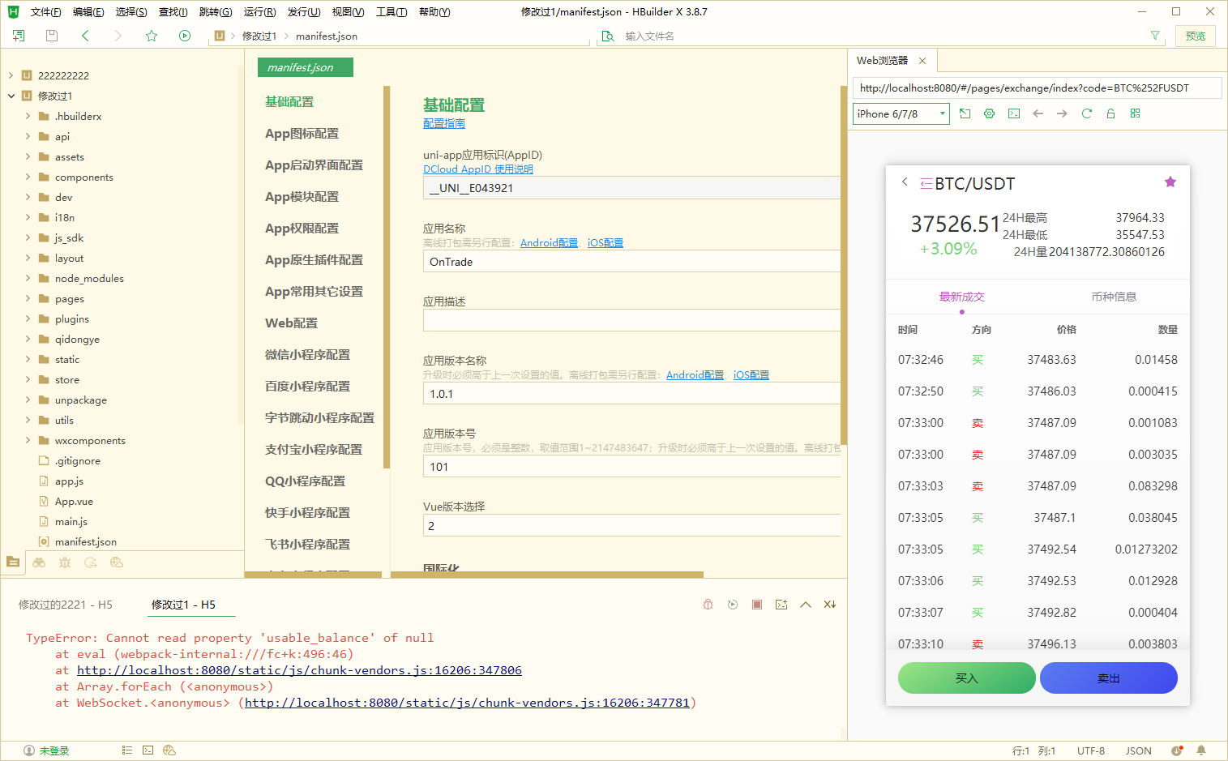Expand the static folder
The height and width of the screenshot is (761, 1228).
(x=28, y=359)
